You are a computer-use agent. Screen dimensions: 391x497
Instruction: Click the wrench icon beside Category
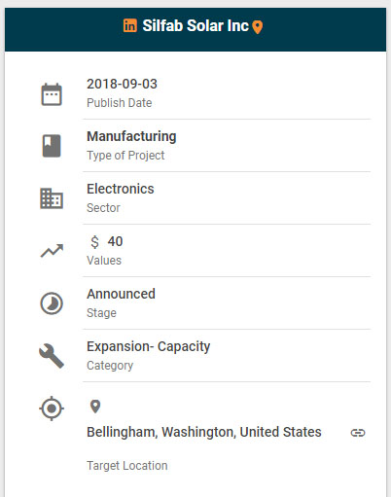click(x=52, y=356)
